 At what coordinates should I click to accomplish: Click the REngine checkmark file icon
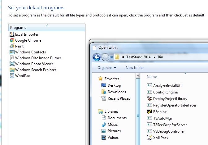pyautogui.click(x=149, y=111)
